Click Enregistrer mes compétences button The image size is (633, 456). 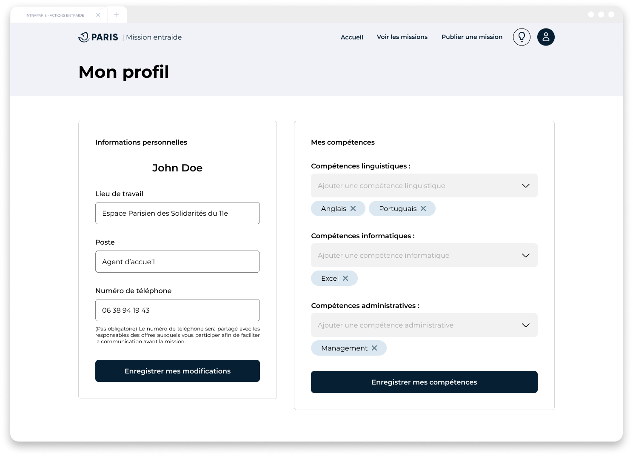(424, 382)
